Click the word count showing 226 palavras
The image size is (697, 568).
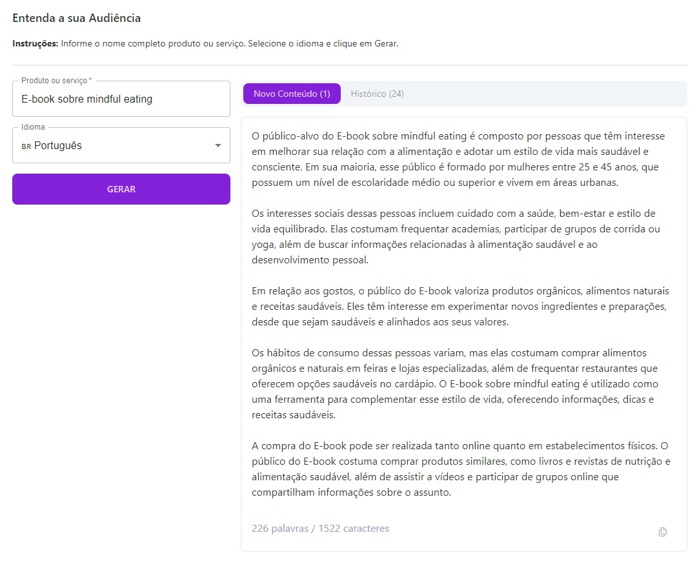(279, 528)
